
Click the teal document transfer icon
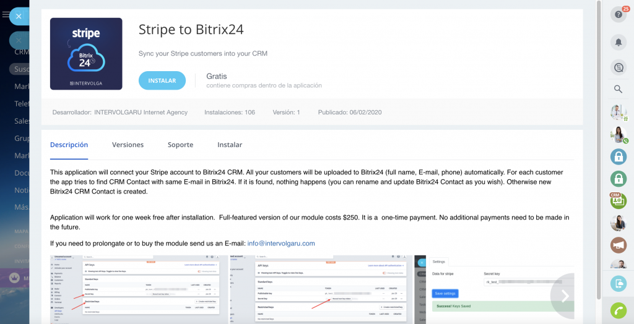pos(619,284)
